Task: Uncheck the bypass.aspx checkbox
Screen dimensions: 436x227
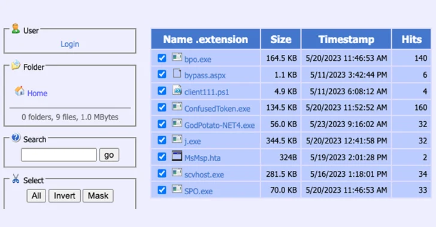Action: click(x=162, y=74)
